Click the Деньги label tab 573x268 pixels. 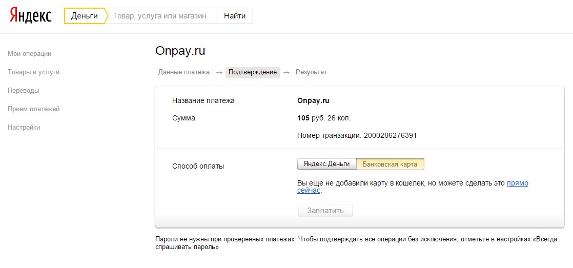point(85,16)
